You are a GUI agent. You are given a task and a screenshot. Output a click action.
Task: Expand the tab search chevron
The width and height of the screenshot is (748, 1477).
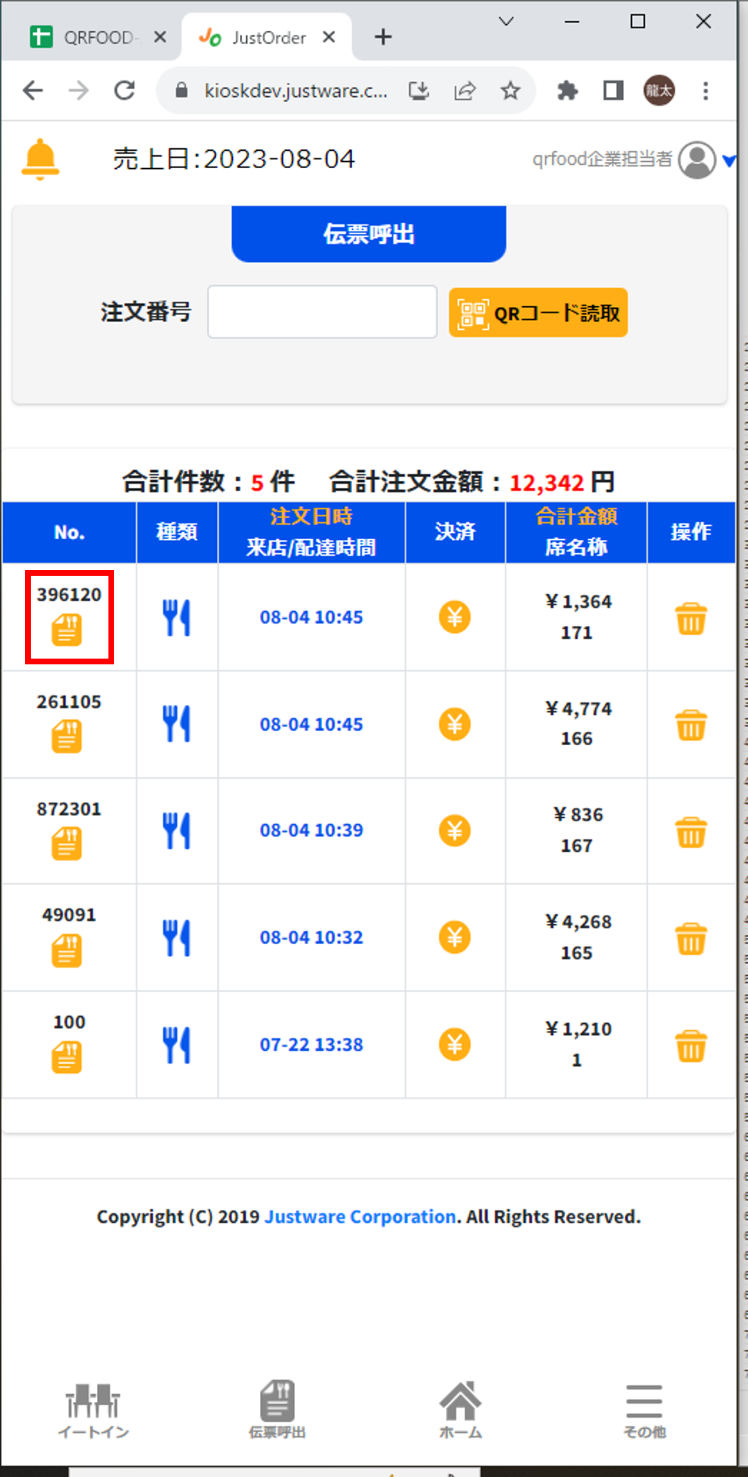pos(506,22)
